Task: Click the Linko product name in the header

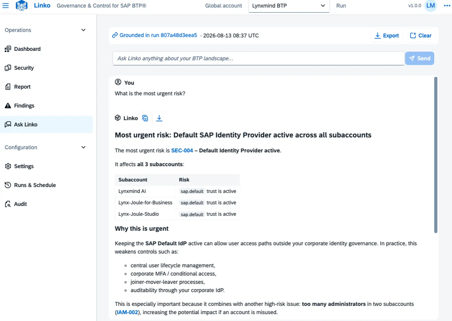Action: [42, 5]
